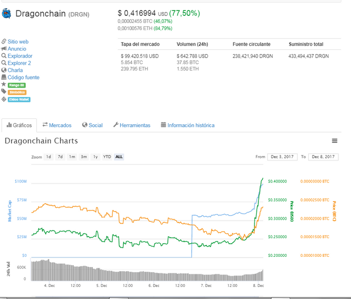Select the 1d zoom range

point(49,157)
